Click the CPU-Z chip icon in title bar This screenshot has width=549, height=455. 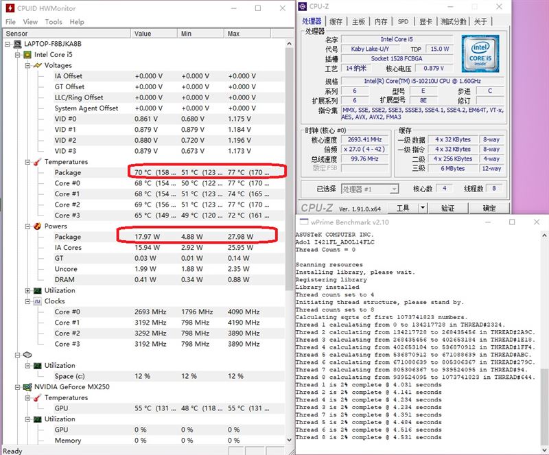[302, 6]
